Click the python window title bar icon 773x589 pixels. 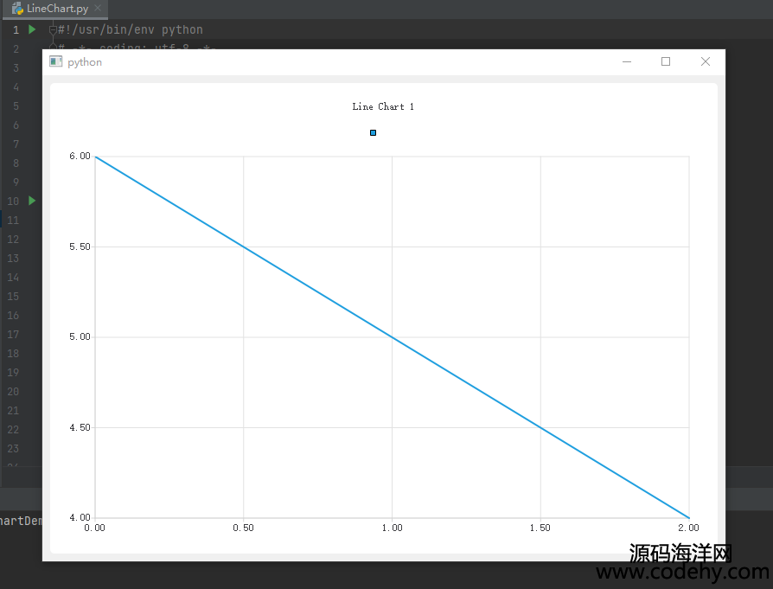[x=56, y=61]
